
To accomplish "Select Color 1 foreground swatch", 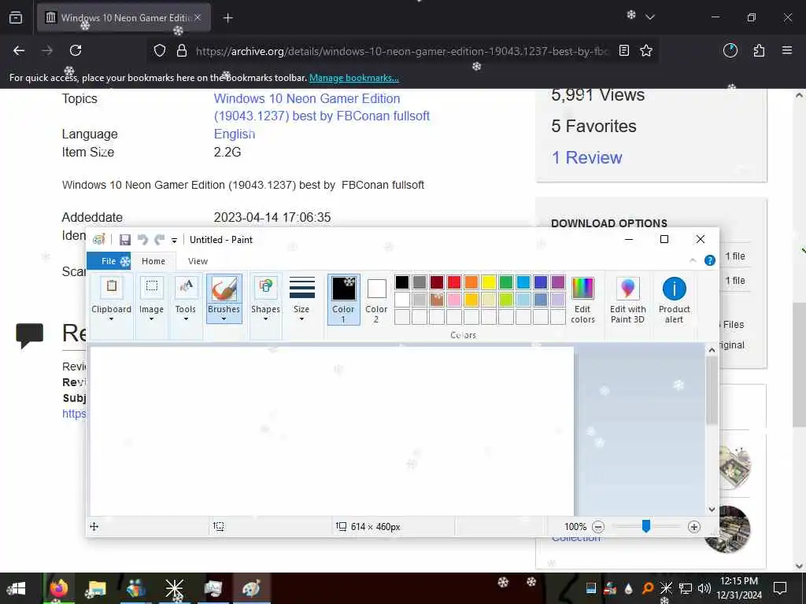I will [x=343, y=299].
